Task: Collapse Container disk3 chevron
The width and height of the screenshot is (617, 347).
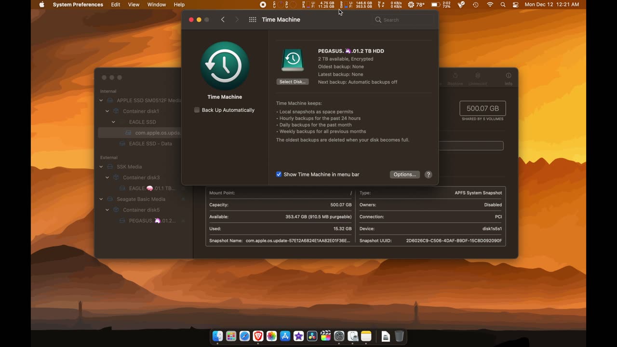Action: pyautogui.click(x=107, y=177)
